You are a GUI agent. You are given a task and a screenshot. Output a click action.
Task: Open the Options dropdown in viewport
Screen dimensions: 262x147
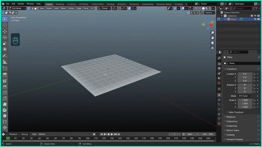point(210,13)
